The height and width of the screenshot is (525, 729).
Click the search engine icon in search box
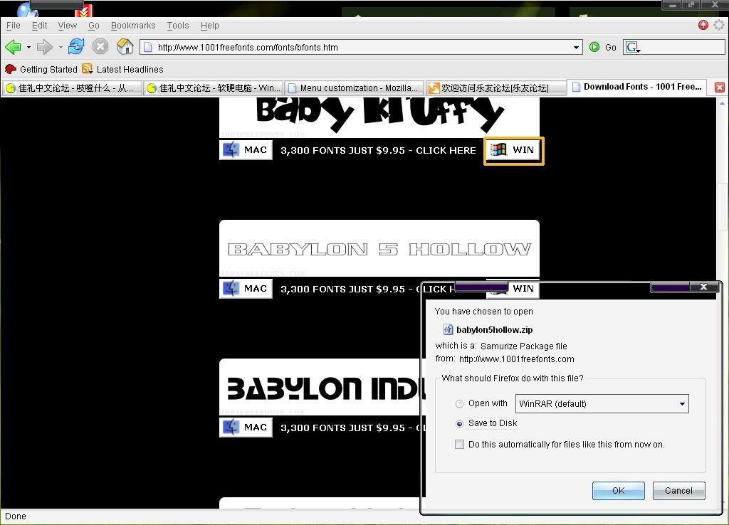pos(632,48)
